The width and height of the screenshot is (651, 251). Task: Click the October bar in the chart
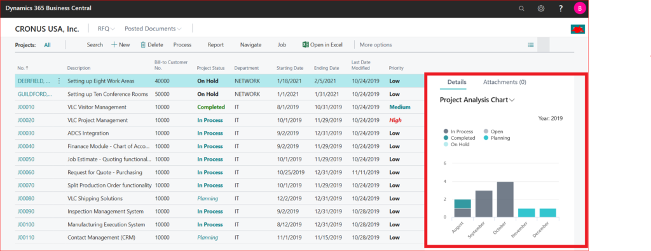(505, 199)
